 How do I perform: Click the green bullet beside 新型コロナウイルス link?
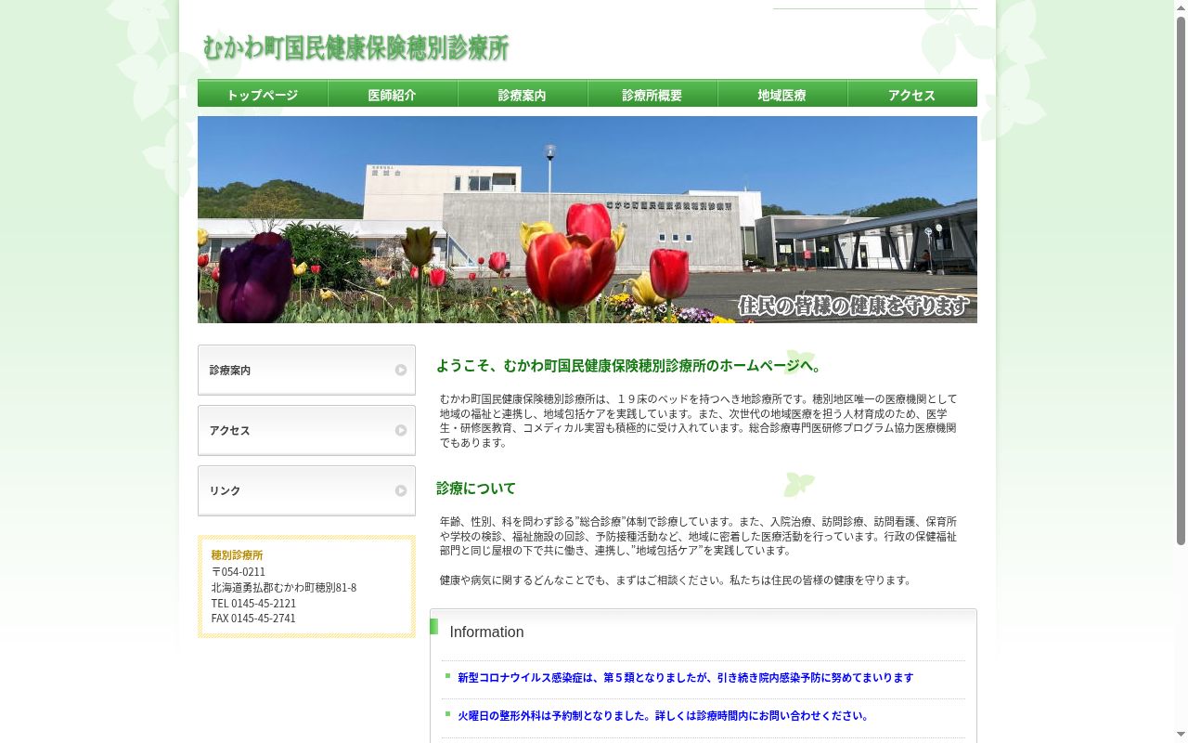tap(447, 676)
